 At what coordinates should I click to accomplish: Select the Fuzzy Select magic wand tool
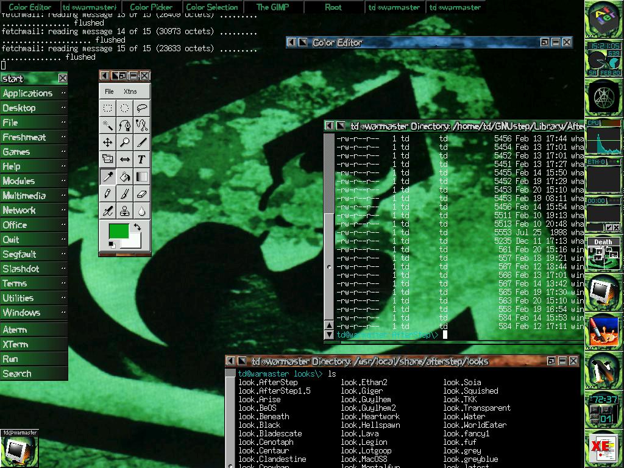click(108, 126)
